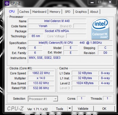Click the Stepping value C
The image size is (118, 115).
coord(105,48)
